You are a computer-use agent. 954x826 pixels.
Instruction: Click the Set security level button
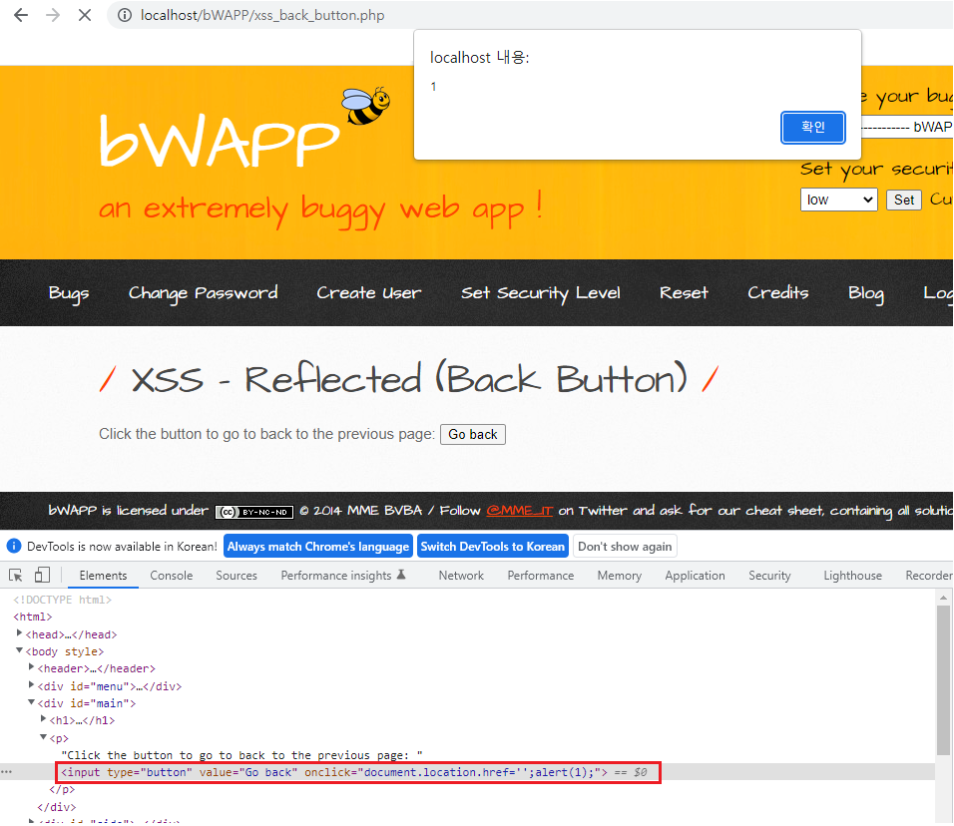pos(903,200)
